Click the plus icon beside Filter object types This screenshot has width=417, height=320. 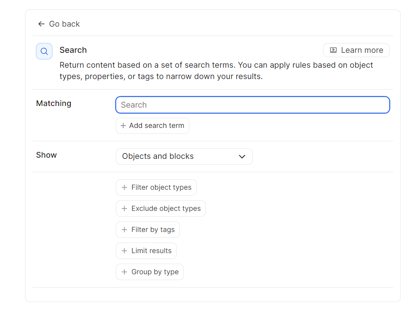coord(124,187)
